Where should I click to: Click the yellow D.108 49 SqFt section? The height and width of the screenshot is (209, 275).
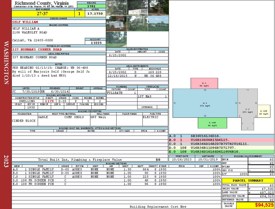tap(264, 111)
